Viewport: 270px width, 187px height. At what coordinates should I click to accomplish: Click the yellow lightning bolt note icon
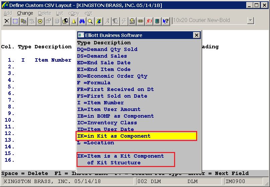(132, 21)
